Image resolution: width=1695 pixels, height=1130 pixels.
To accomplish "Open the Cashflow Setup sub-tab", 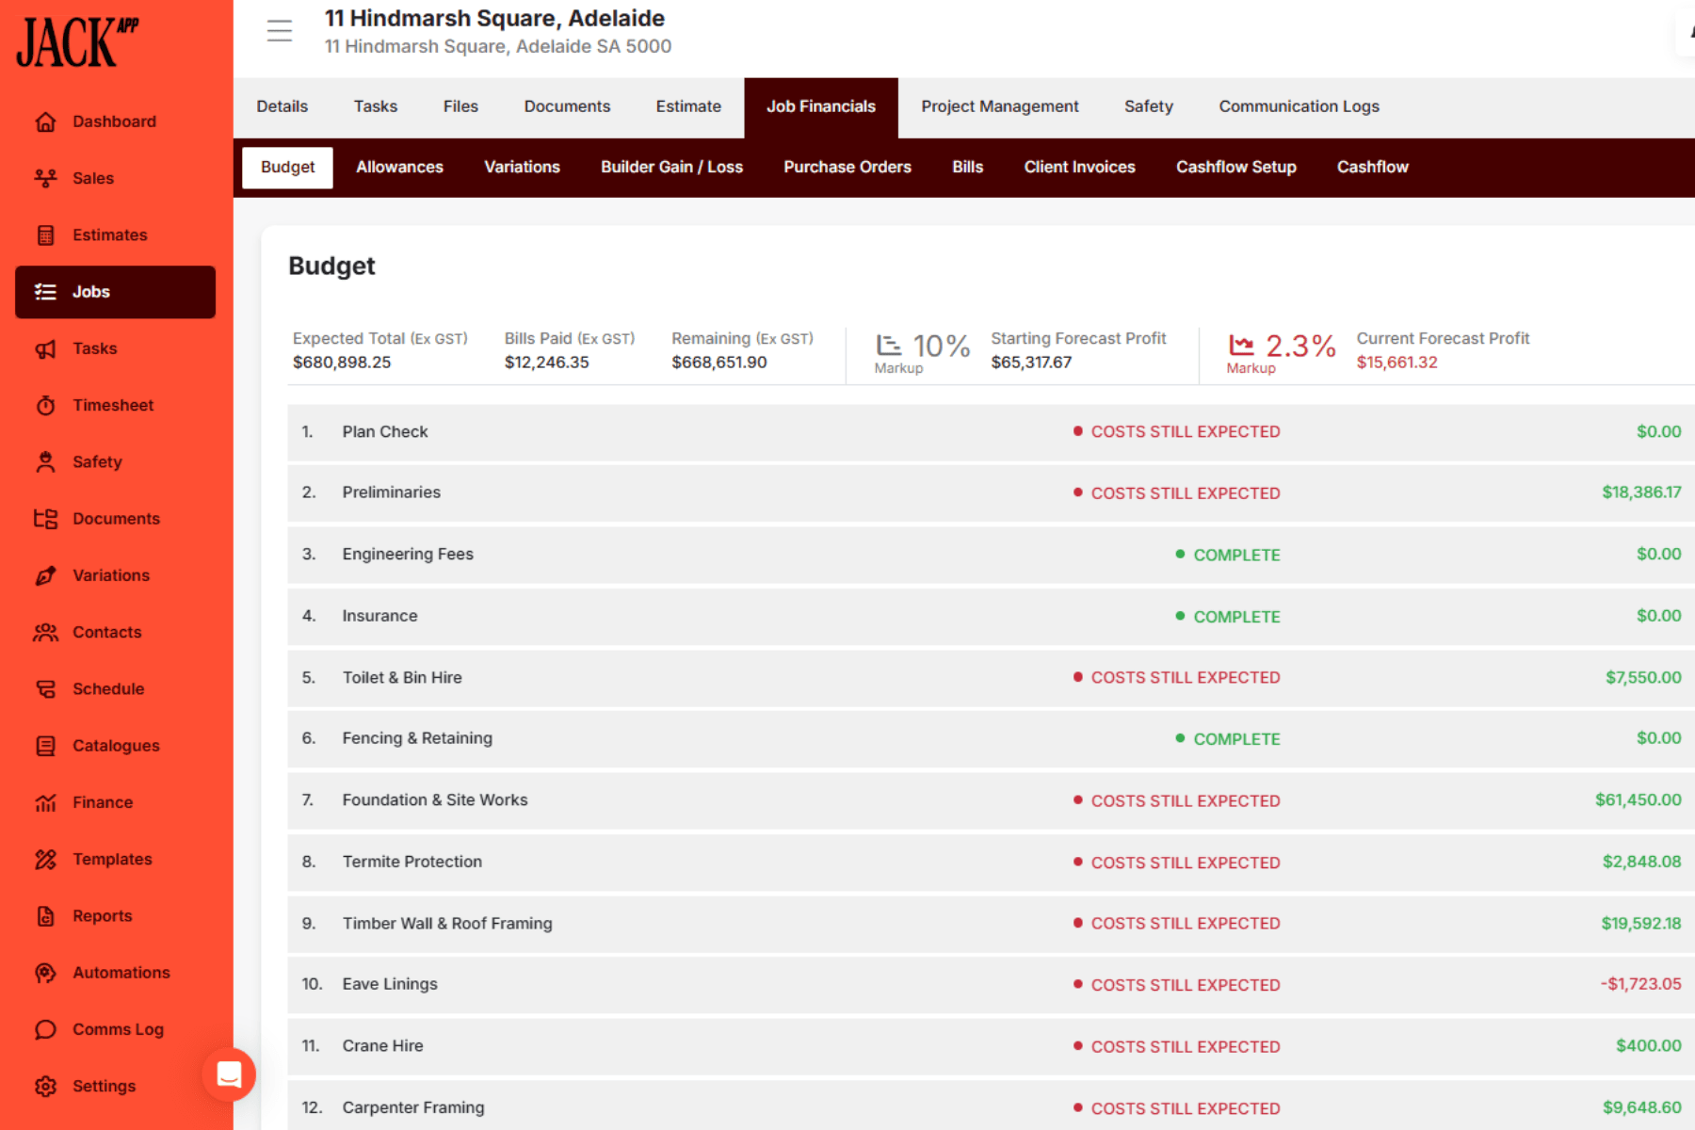I will click(x=1235, y=167).
